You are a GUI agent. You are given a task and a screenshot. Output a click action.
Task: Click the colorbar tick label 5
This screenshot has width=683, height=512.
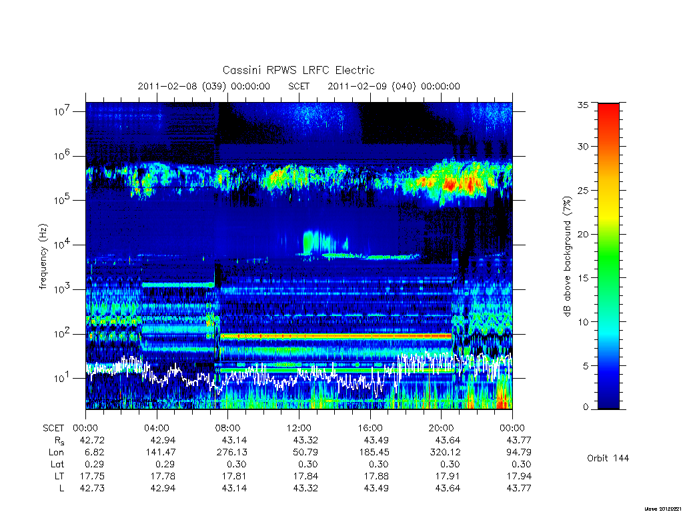pyautogui.click(x=586, y=366)
